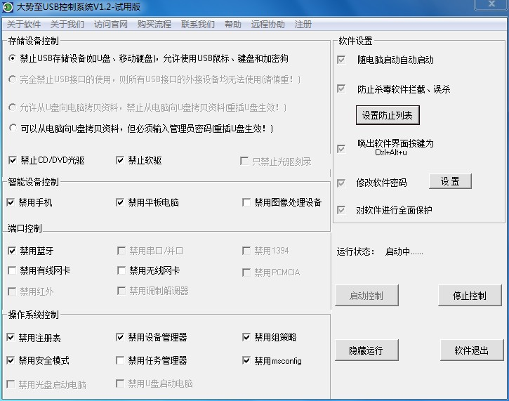
Task: Click the 运行状态 启动中 status text
Action: coord(380,251)
